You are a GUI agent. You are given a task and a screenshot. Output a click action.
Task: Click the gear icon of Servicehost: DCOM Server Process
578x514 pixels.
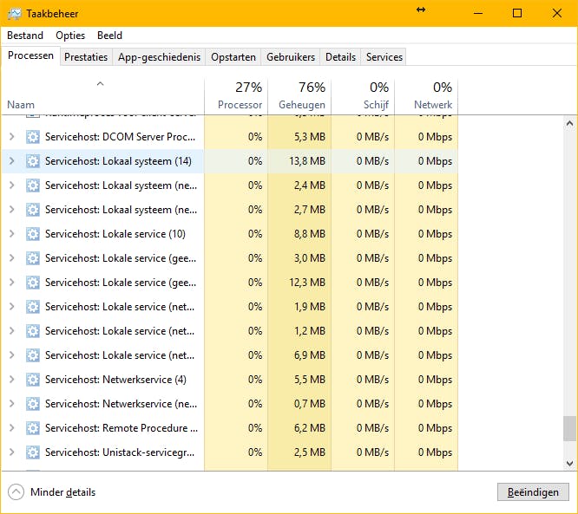pos(33,137)
